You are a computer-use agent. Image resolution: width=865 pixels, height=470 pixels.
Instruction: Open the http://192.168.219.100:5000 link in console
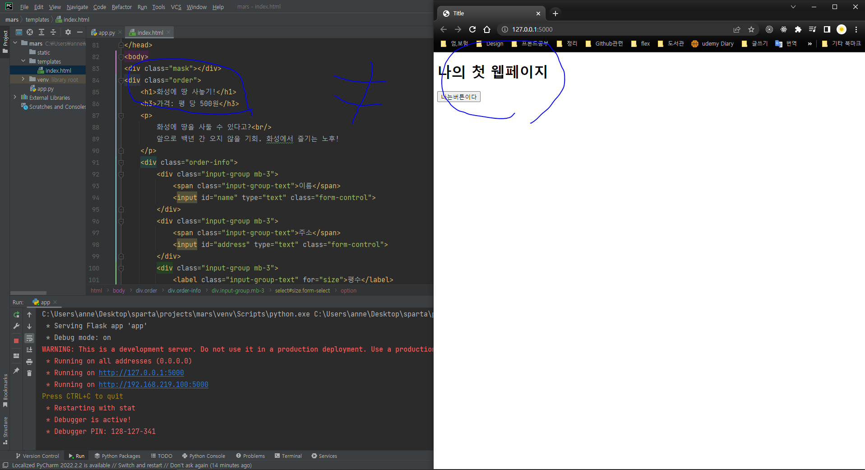pos(153,385)
